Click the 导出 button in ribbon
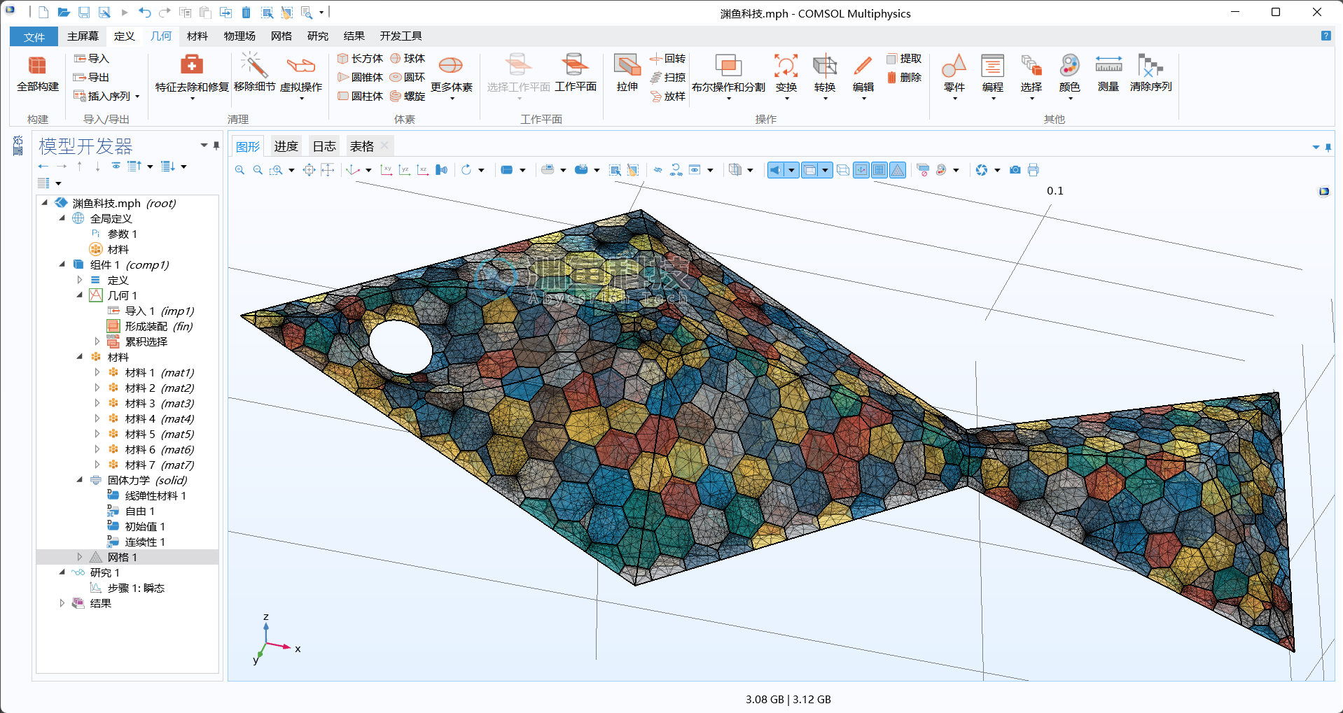1343x713 pixels. pos(92,78)
